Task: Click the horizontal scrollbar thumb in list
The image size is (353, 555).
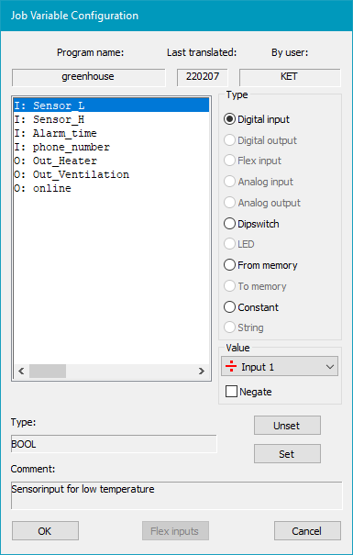Action: click(x=48, y=371)
